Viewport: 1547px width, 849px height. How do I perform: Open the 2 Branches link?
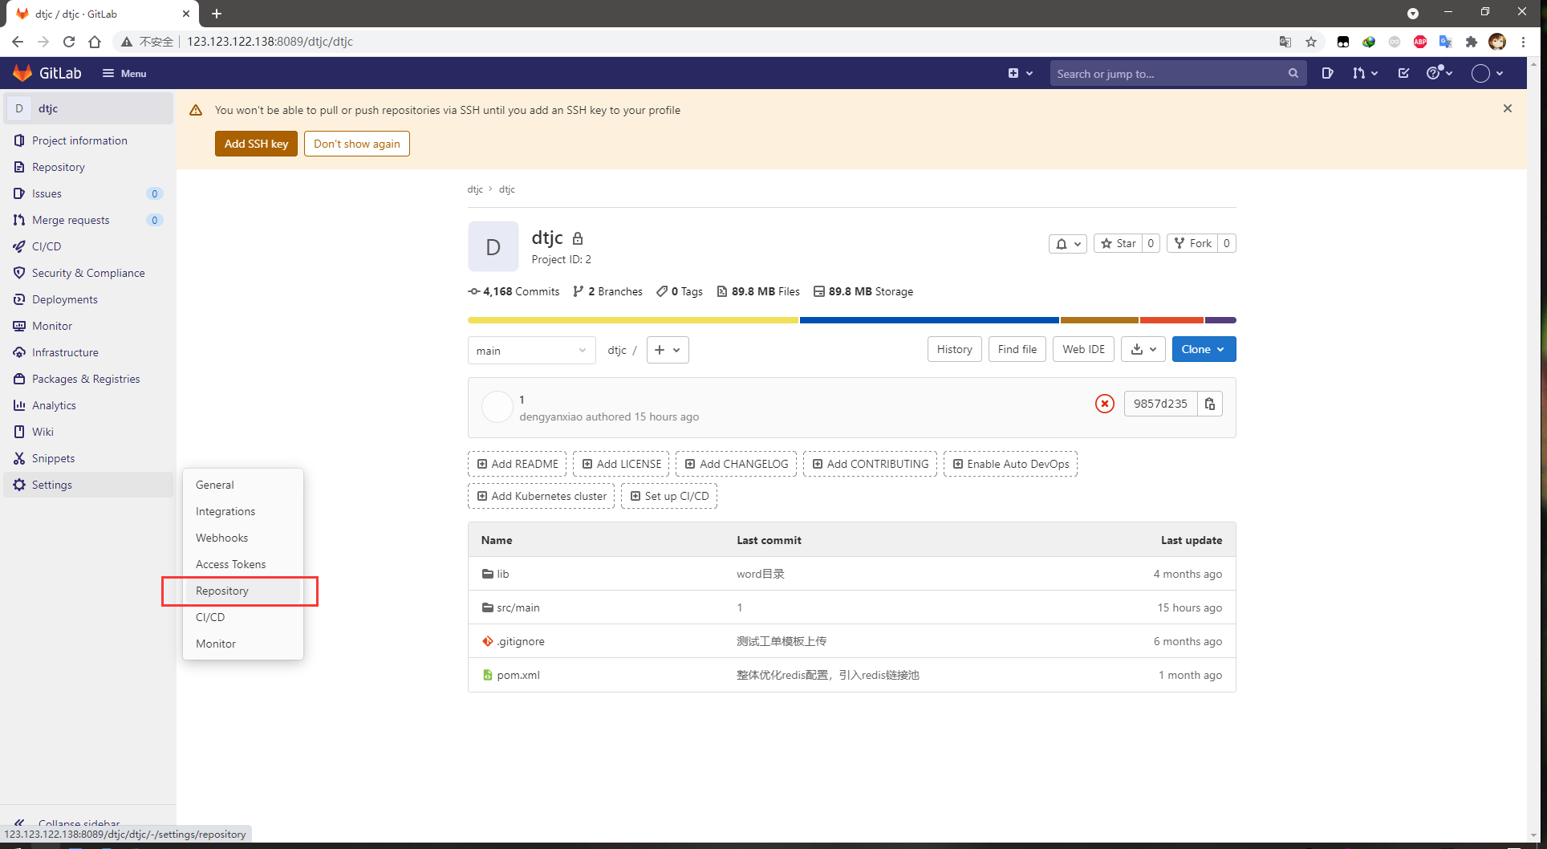(x=608, y=291)
